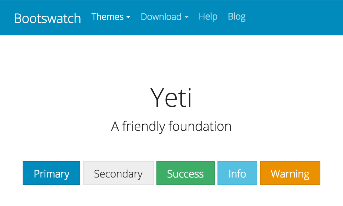Click the Yeti theme heading

click(172, 97)
